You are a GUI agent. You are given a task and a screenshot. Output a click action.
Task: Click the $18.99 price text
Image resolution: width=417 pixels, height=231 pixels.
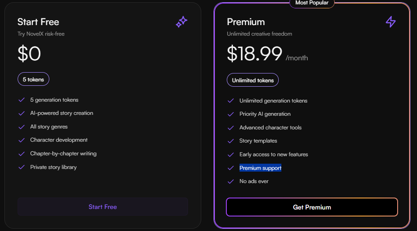point(255,54)
